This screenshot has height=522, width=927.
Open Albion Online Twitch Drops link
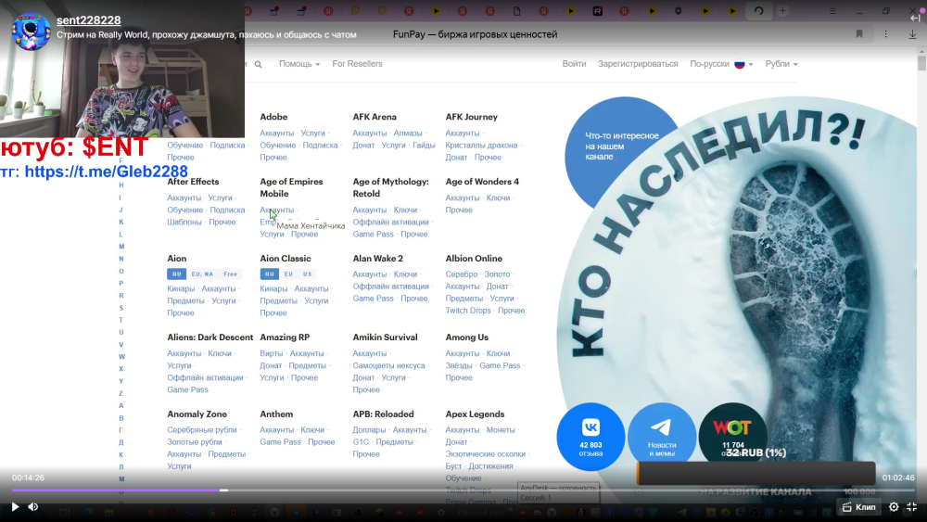click(468, 311)
